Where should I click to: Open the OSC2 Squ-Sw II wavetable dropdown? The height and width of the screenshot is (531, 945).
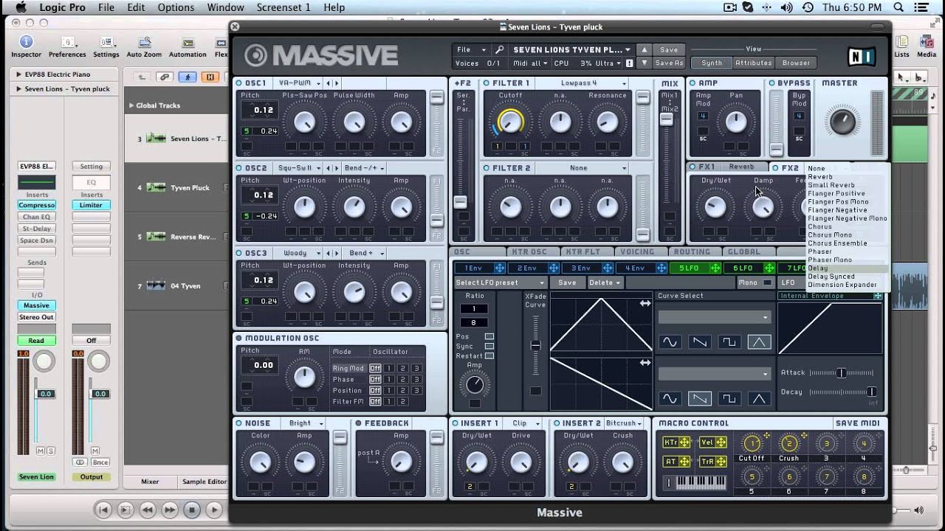[299, 168]
